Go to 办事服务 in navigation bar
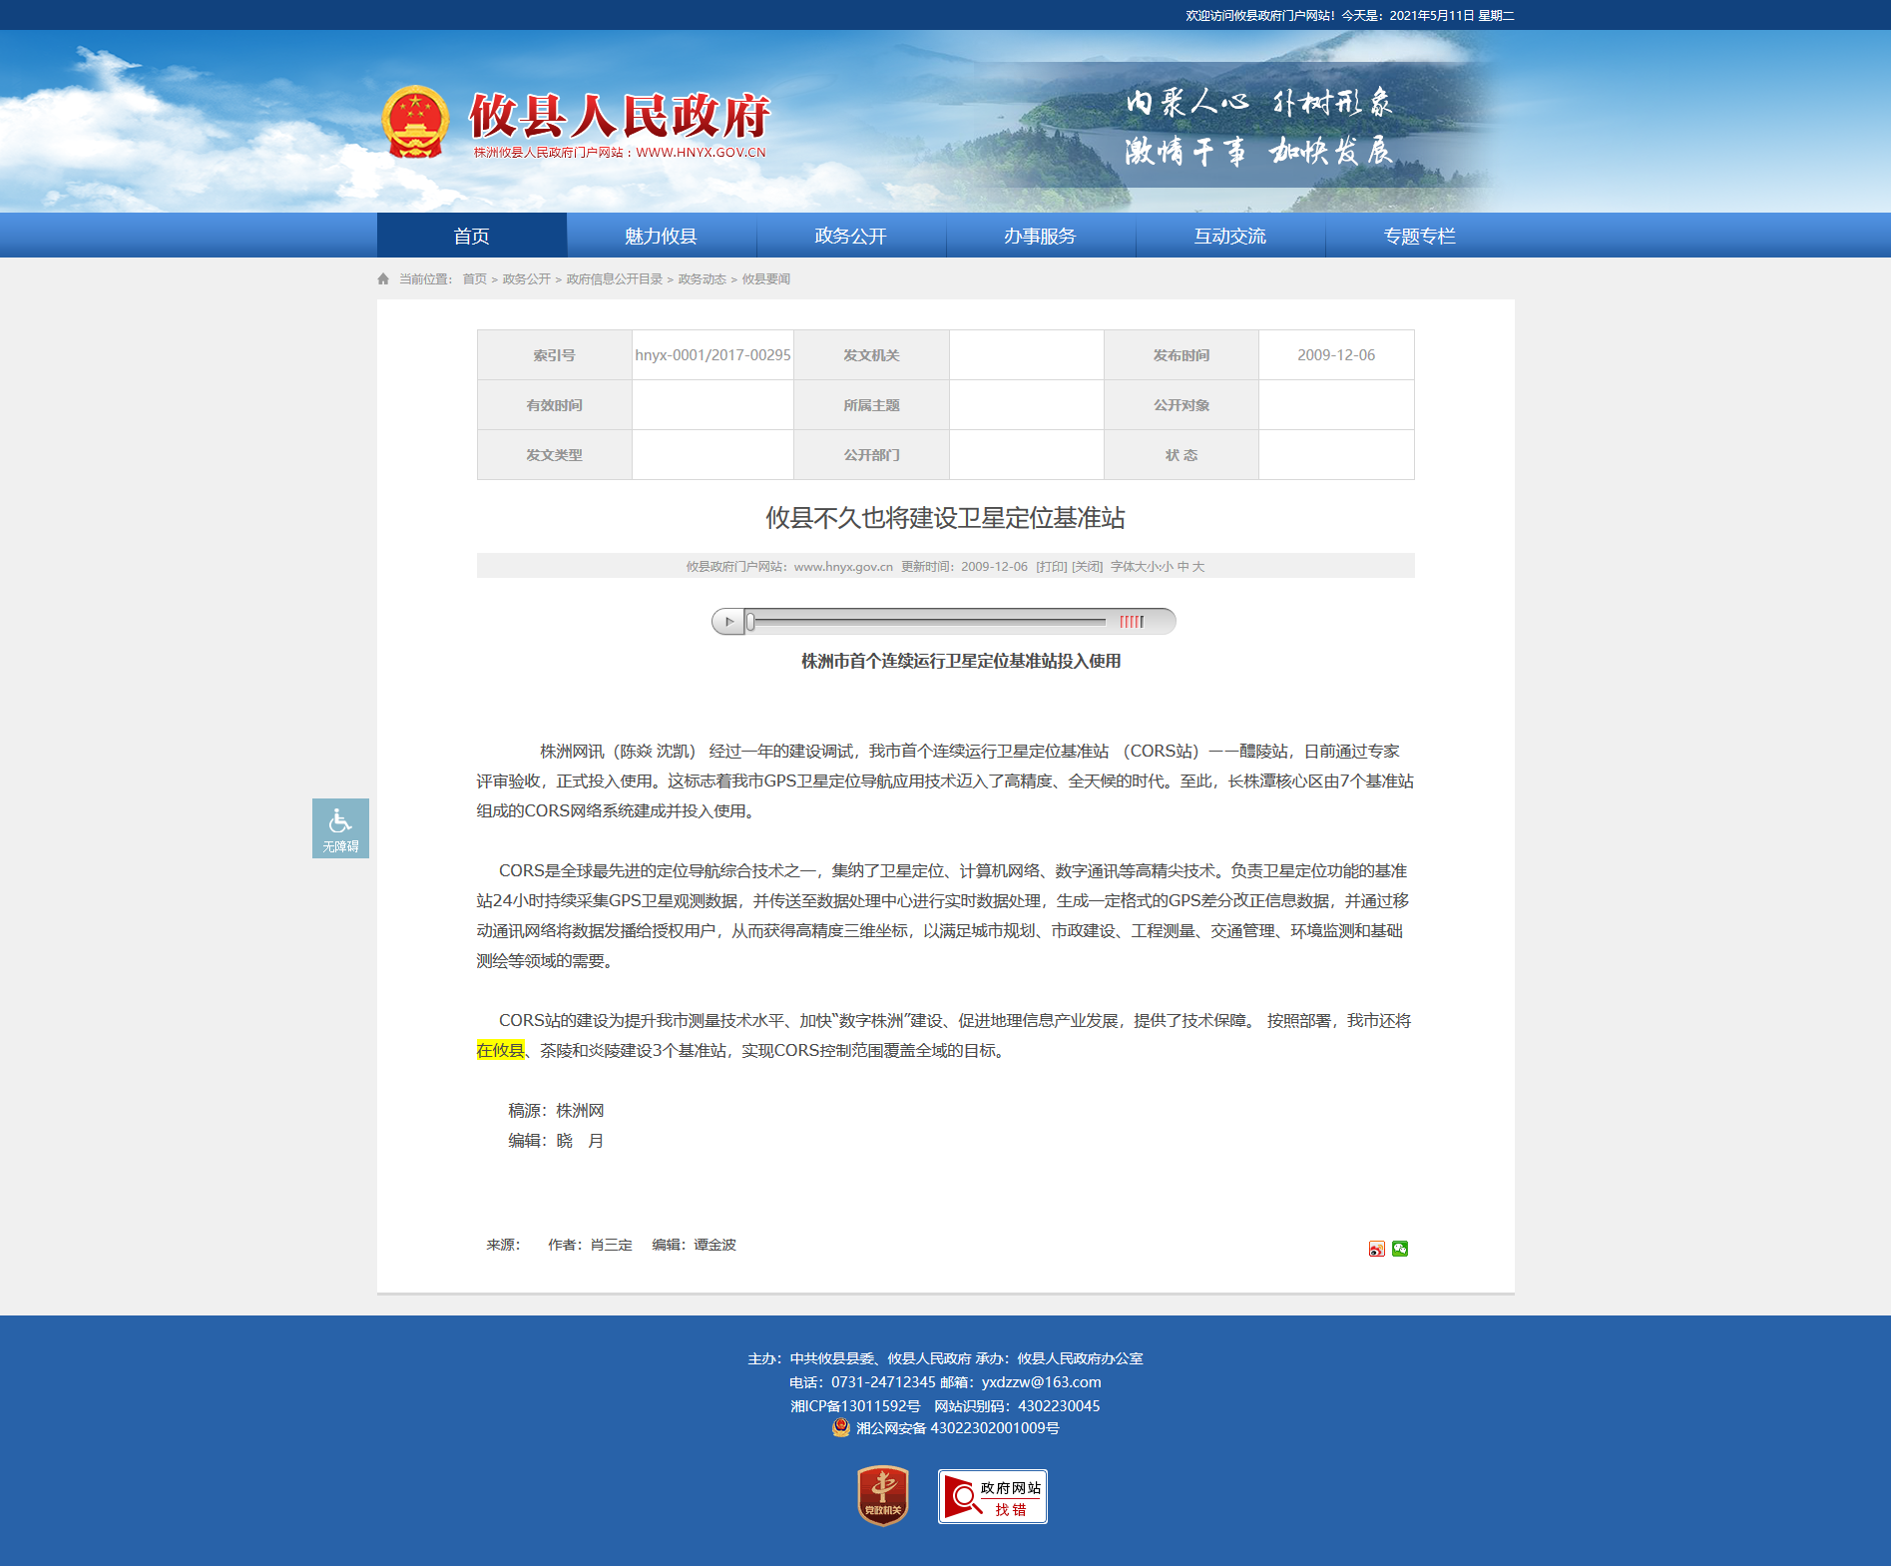 pyautogui.click(x=1040, y=237)
